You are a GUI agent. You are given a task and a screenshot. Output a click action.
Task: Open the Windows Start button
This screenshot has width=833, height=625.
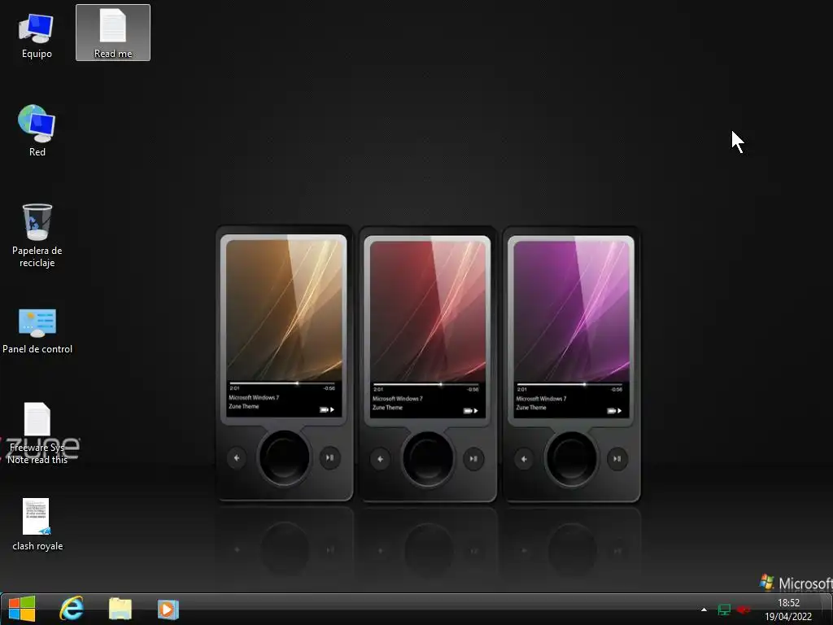pos(22,609)
